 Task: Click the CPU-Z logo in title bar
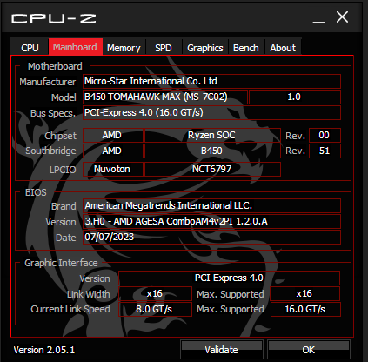(x=54, y=18)
